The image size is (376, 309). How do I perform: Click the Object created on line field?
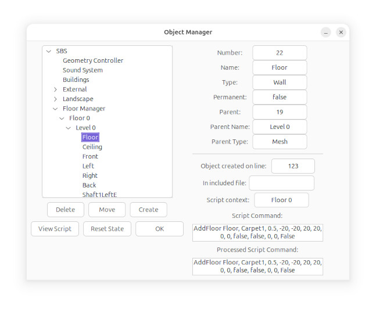click(293, 166)
